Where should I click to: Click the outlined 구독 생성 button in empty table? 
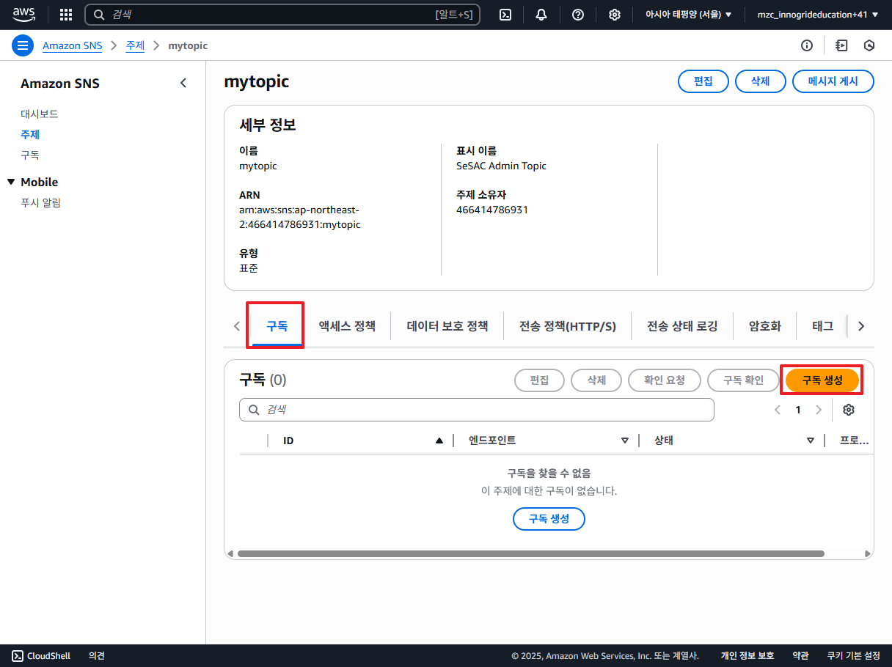[x=549, y=519]
